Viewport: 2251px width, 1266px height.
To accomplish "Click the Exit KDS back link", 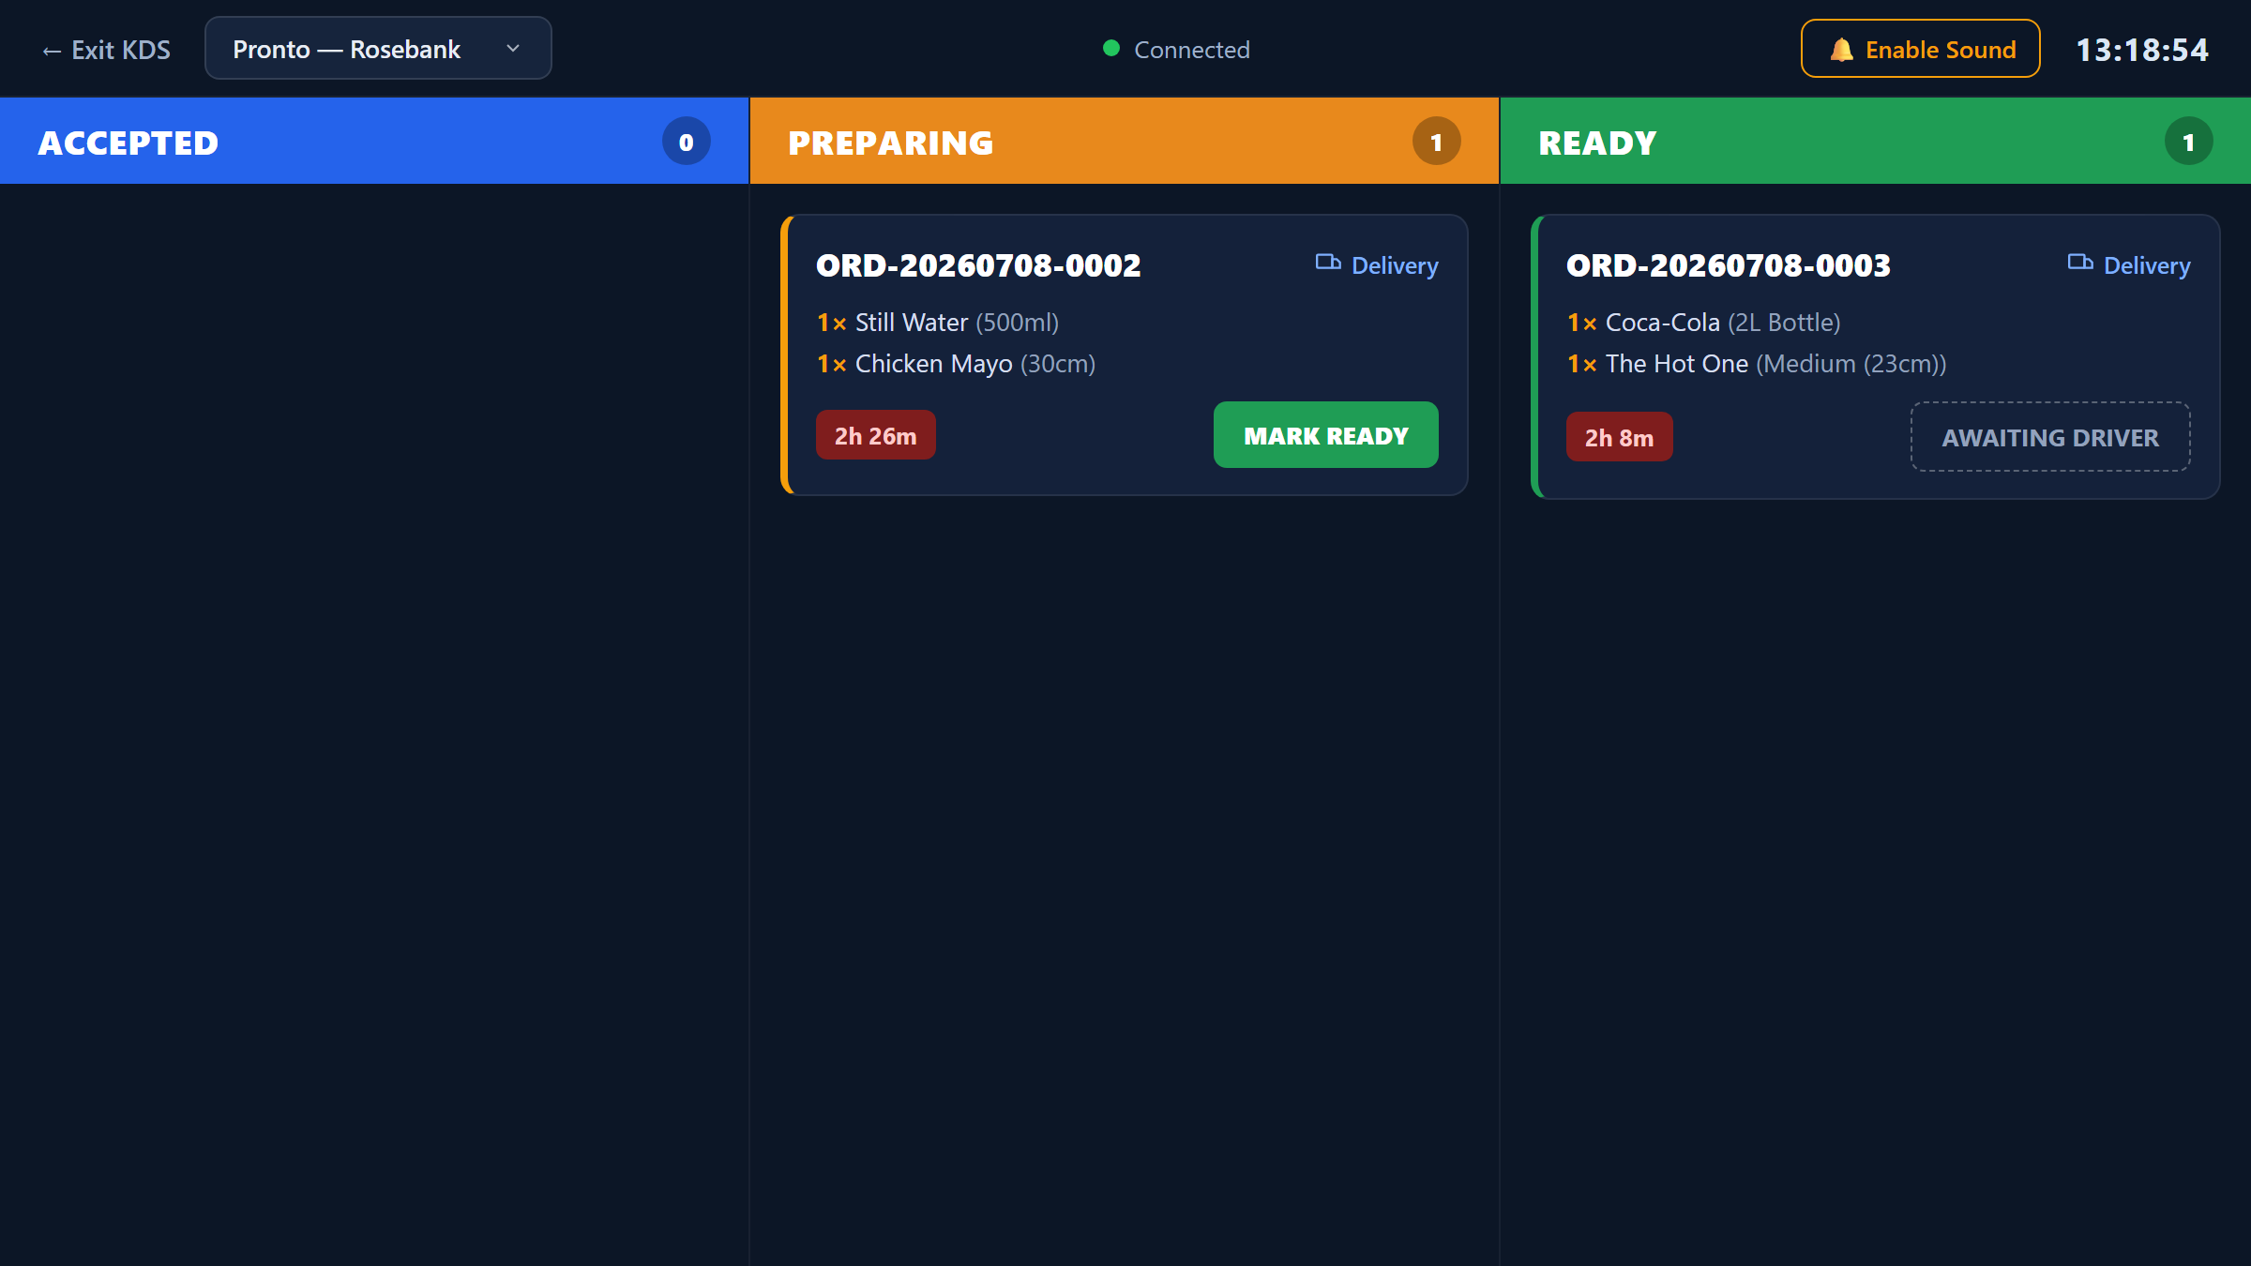I will 106,50.
